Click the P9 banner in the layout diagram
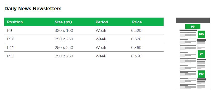 tap(193, 27)
